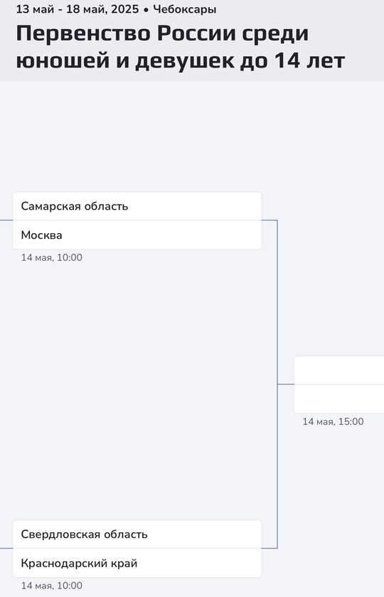Click connector line right of Свердловская область match

pos(270,548)
